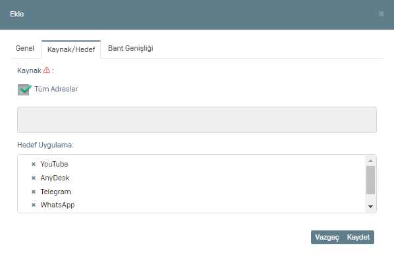The image size is (394, 262).
Task: Click the scroll up arrow in application list
Action: click(370, 161)
